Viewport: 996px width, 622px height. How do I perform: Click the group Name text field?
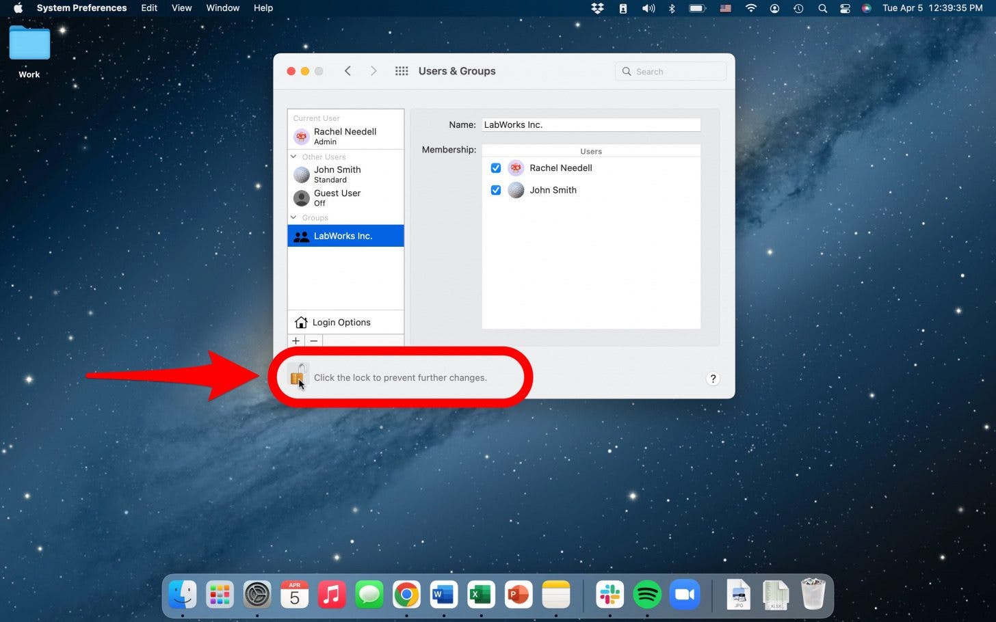click(x=590, y=125)
